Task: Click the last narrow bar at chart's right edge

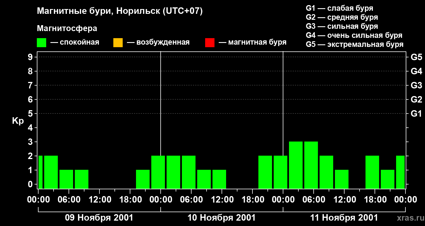Action: [400, 172]
